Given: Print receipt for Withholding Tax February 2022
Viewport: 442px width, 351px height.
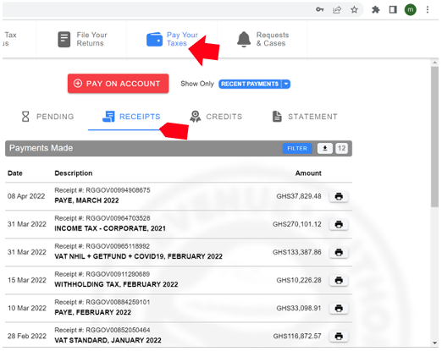Looking at the screenshot, I should [x=339, y=280].
